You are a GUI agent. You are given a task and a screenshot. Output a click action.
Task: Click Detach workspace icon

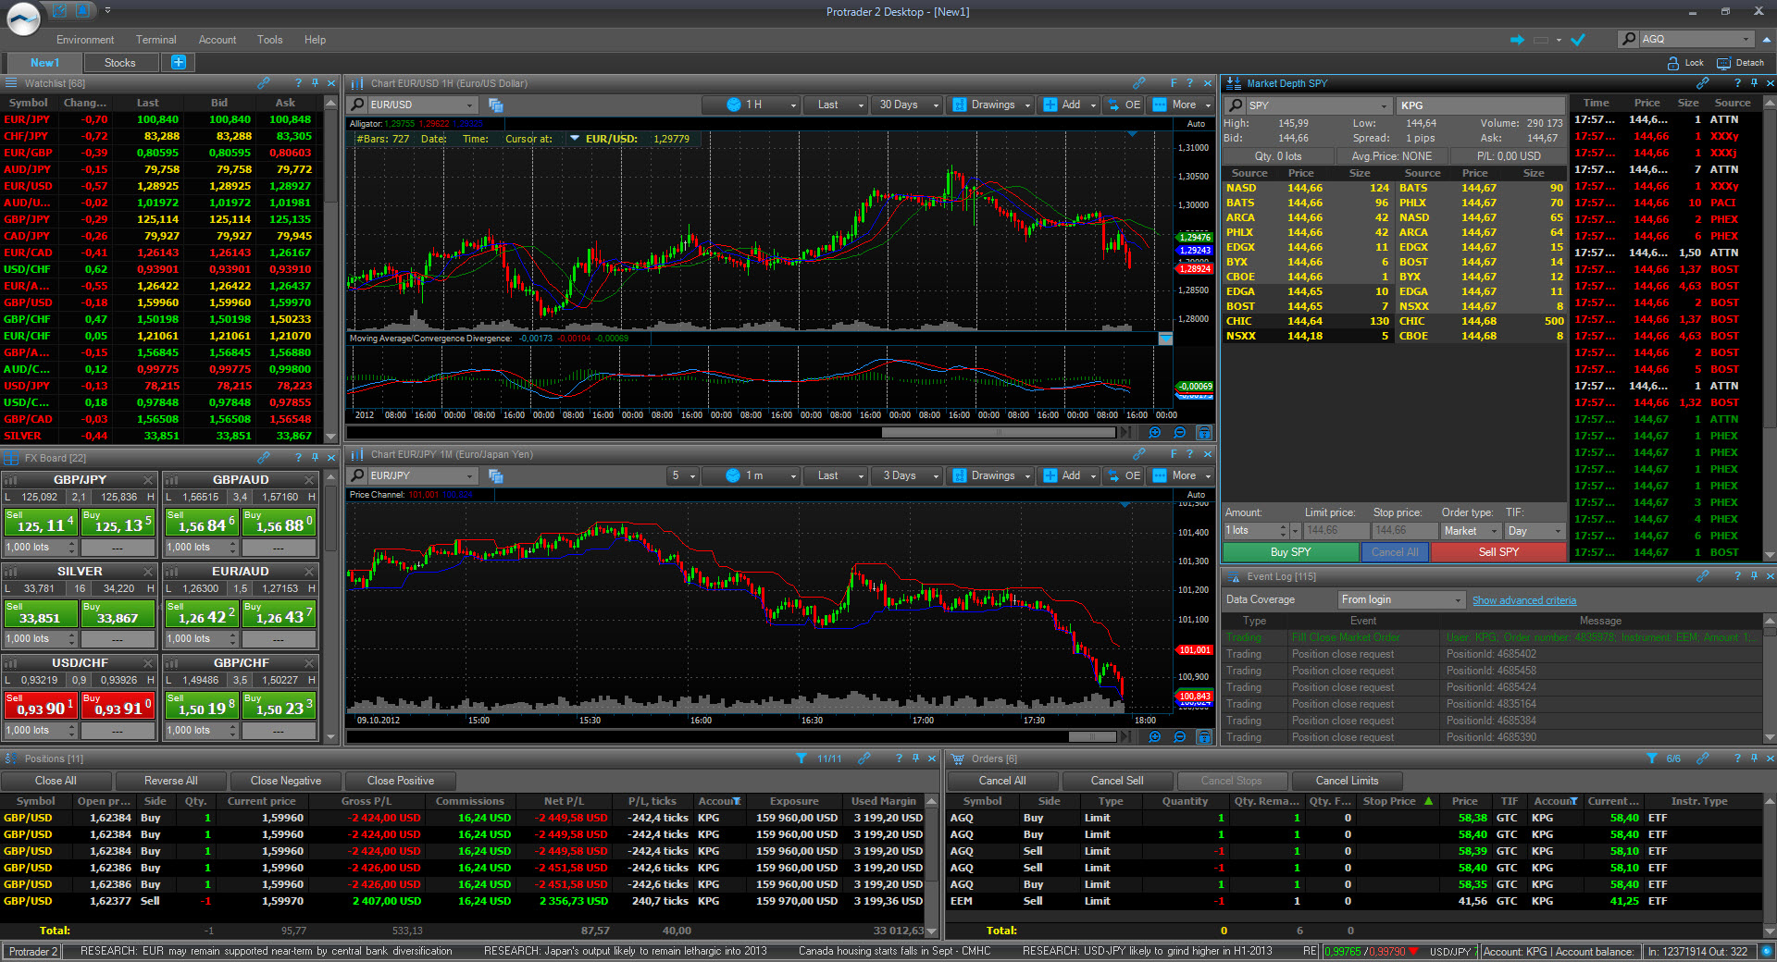coord(1723,63)
